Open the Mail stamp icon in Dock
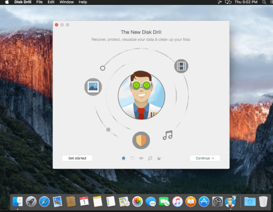273x212 pixels. coord(58,202)
